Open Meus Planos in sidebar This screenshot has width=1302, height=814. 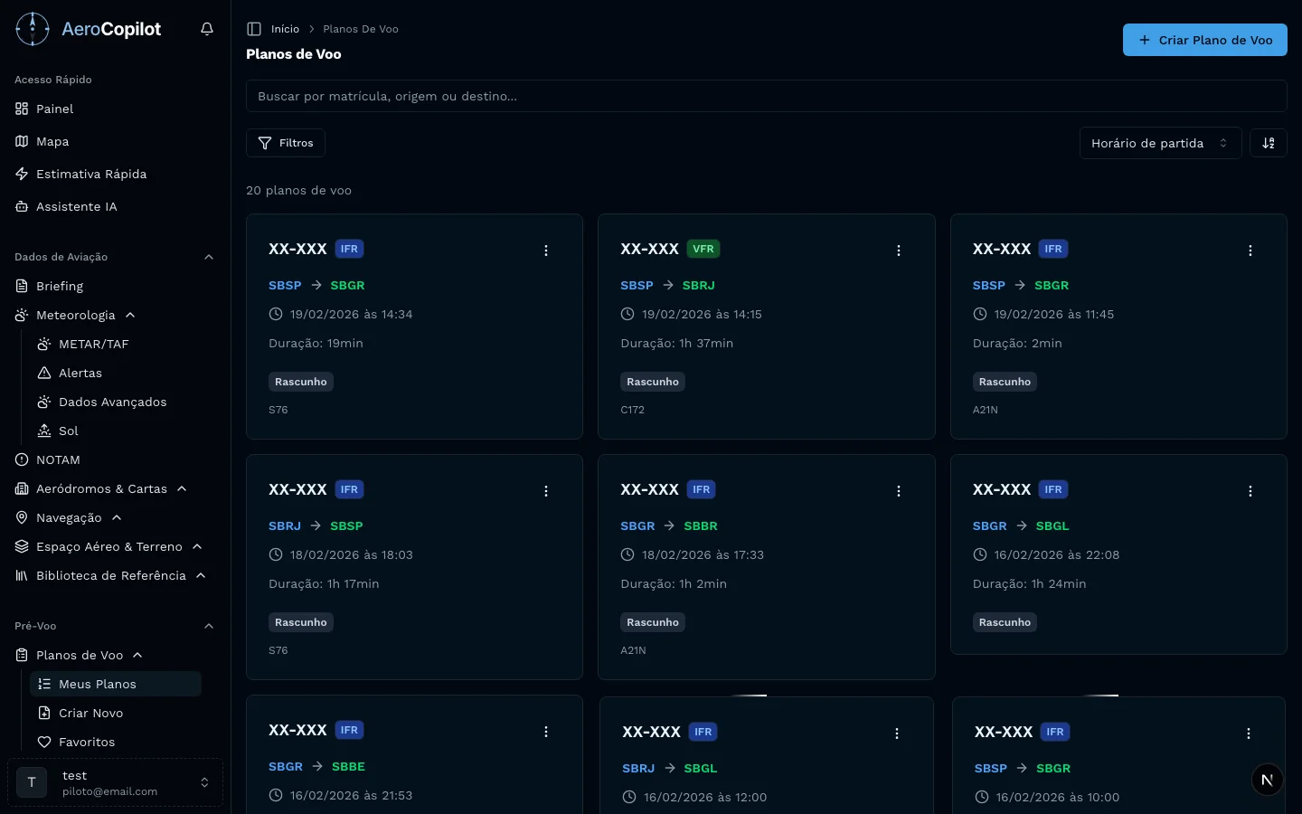pos(98,684)
